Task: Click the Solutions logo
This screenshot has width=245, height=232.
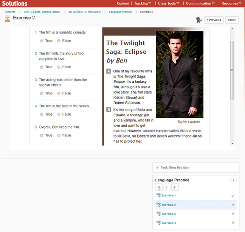Action: click(15, 3)
